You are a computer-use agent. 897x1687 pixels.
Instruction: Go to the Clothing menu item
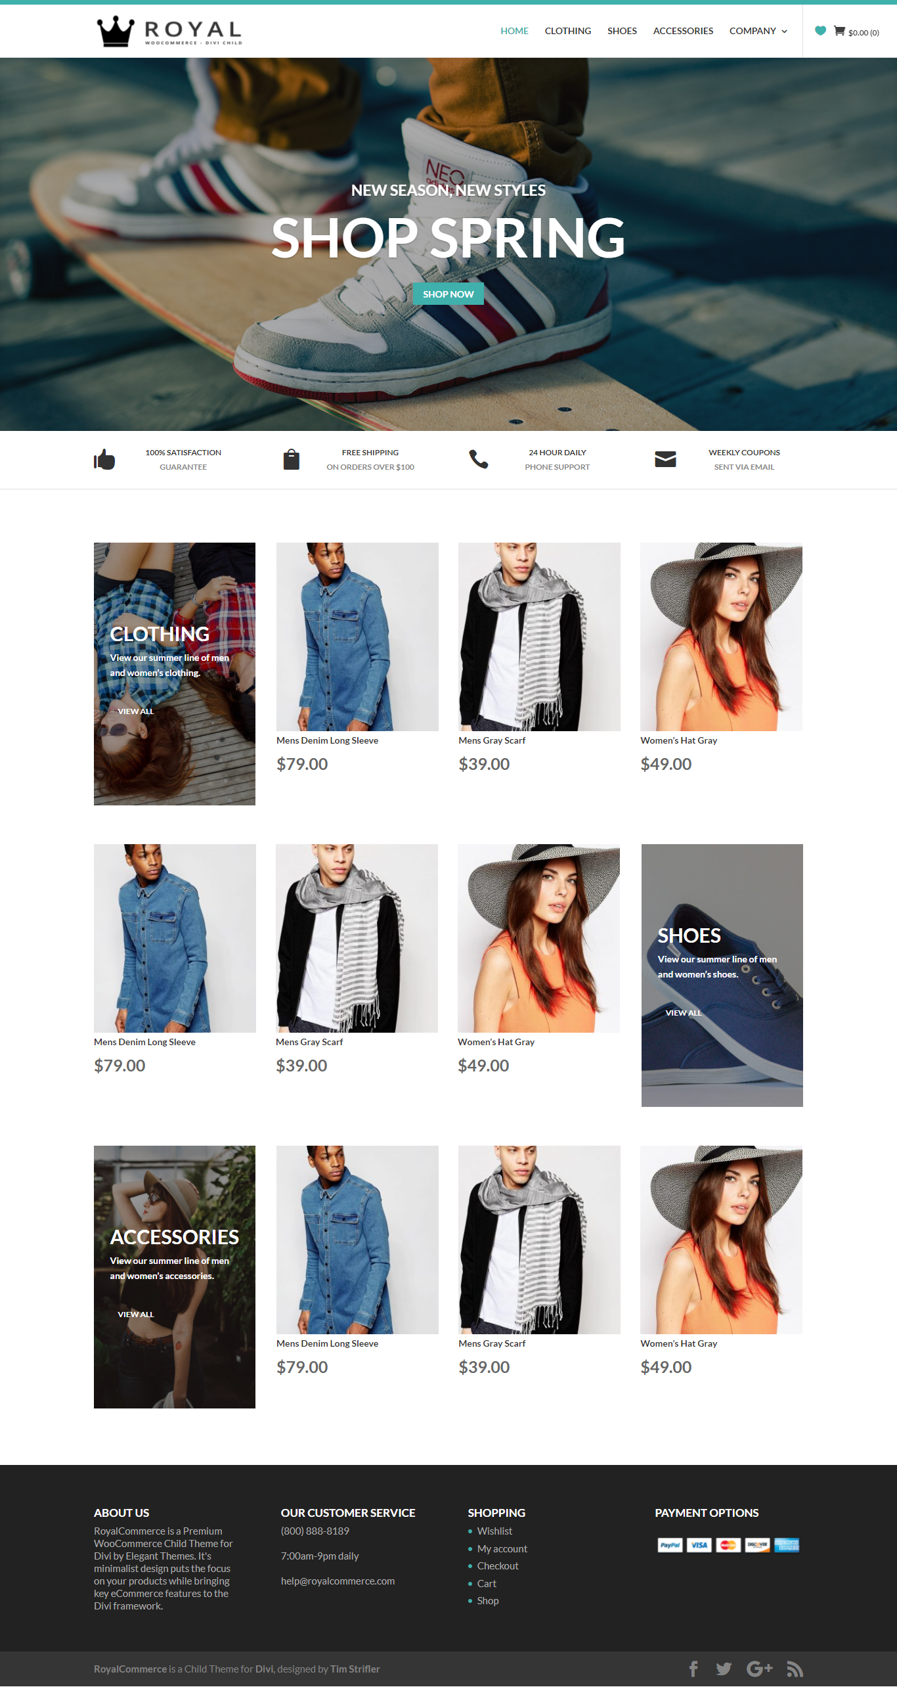pos(567,31)
